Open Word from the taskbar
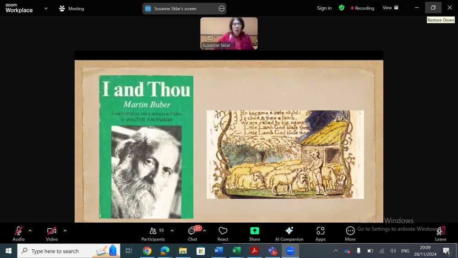 [218, 251]
